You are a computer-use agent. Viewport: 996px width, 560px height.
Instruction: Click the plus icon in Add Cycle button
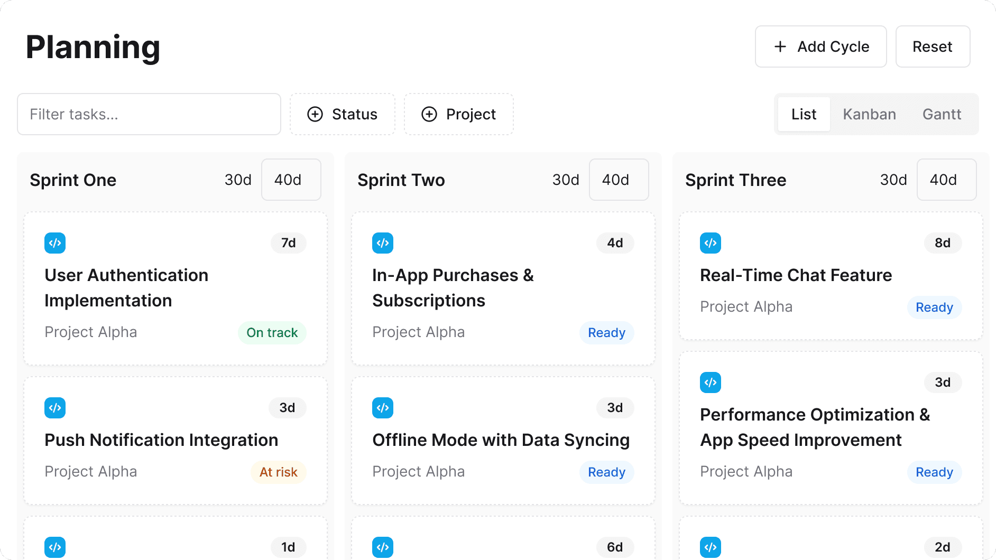click(780, 46)
